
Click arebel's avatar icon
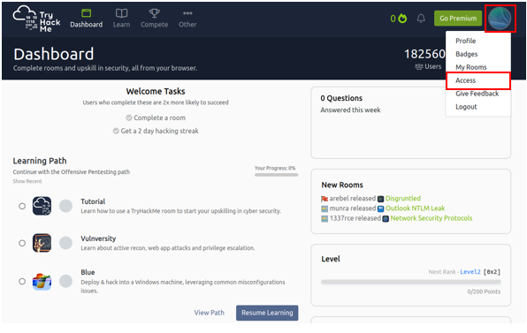click(325, 199)
